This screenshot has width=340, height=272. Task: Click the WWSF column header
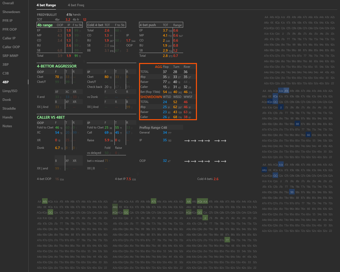tap(188, 97)
